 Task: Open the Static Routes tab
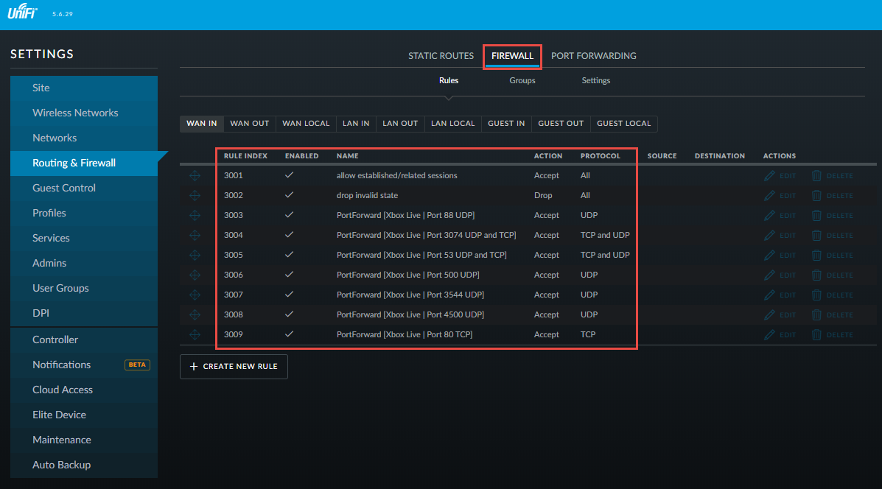[x=441, y=56]
